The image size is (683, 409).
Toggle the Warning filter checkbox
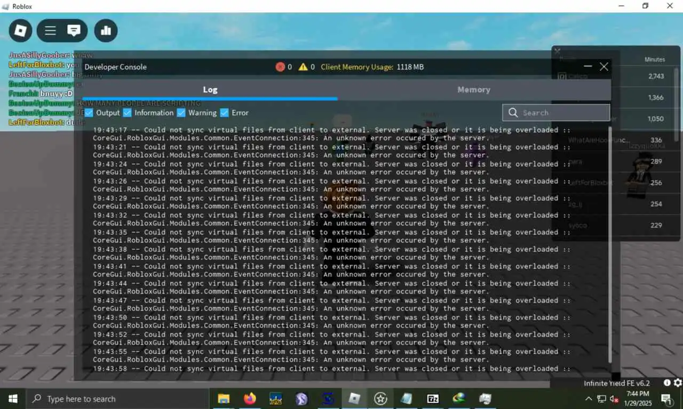tap(181, 113)
